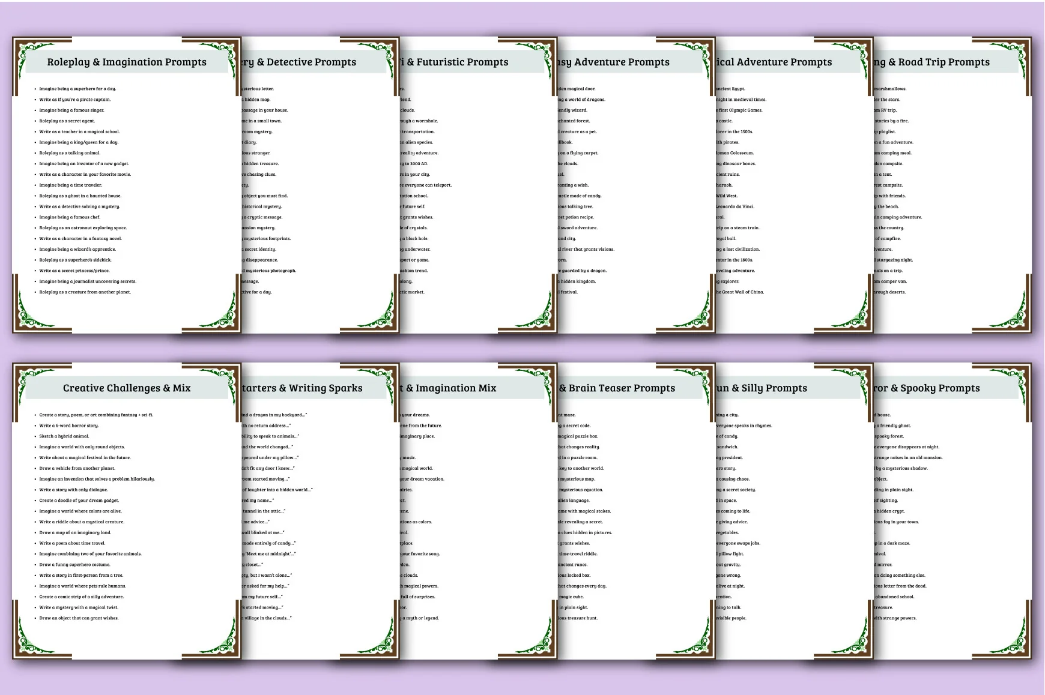Click 'Roleplay as a creature from another planet'
1045x695 pixels.
click(85, 292)
